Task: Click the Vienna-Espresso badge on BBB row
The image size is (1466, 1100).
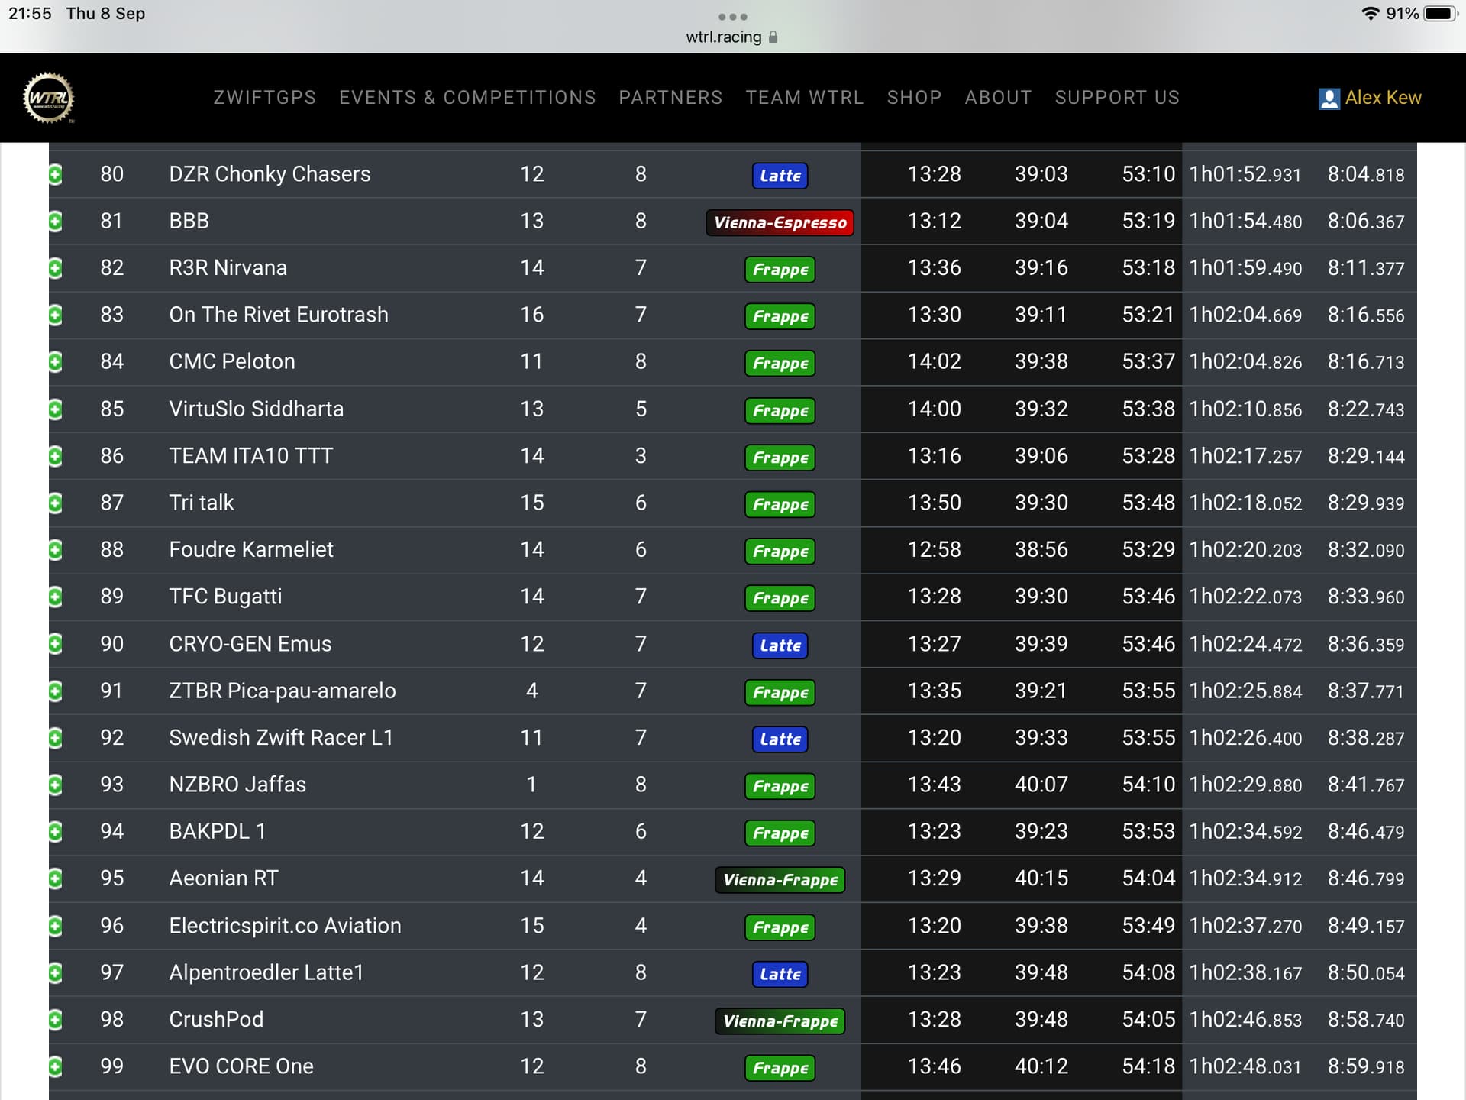Action: [x=780, y=222]
